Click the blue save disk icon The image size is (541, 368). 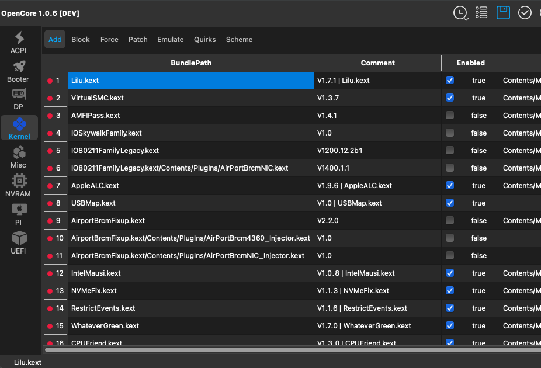(503, 13)
